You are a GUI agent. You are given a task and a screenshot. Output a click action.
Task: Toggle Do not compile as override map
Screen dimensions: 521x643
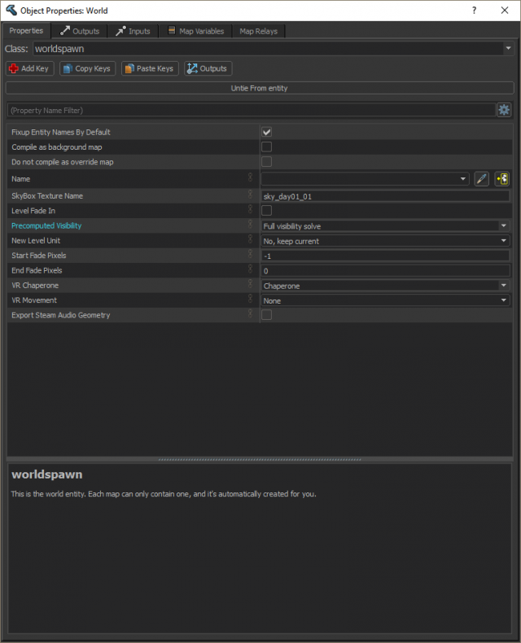click(267, 162)
